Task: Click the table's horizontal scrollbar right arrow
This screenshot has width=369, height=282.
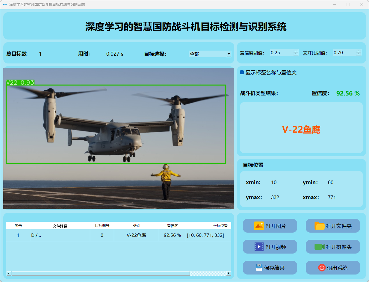Action: coord(229,273)
